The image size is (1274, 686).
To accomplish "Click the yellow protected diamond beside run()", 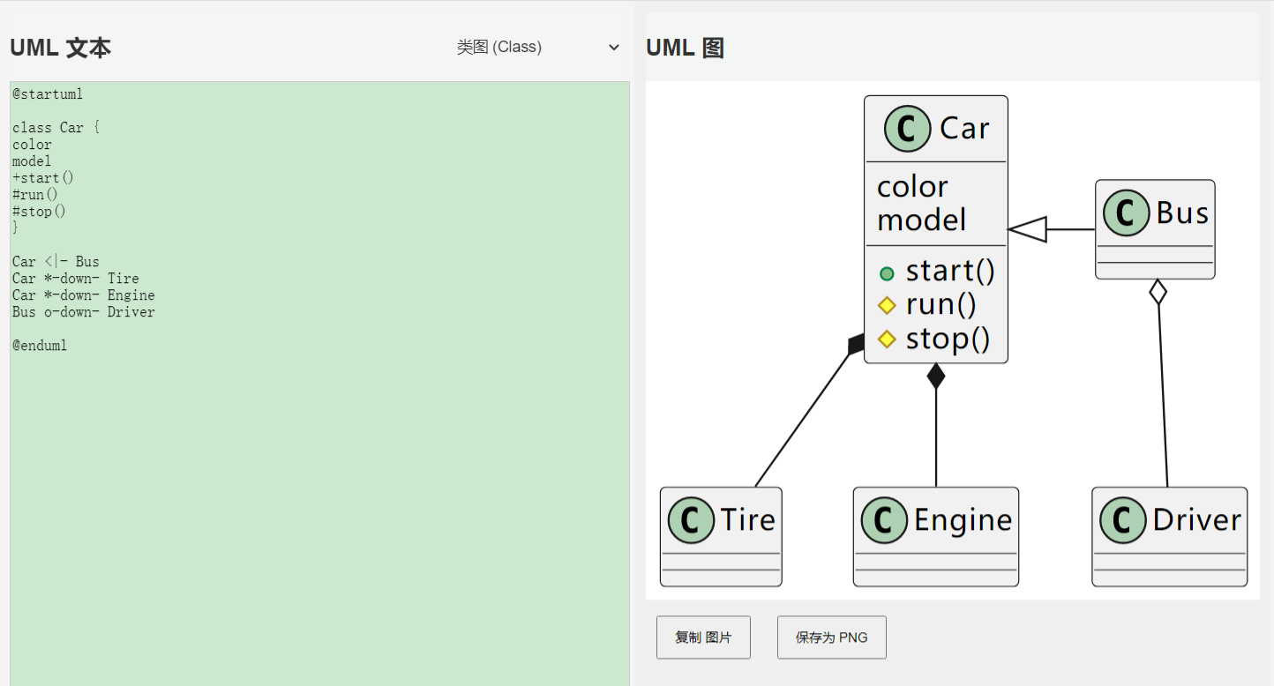I will [x=887, y=306].
